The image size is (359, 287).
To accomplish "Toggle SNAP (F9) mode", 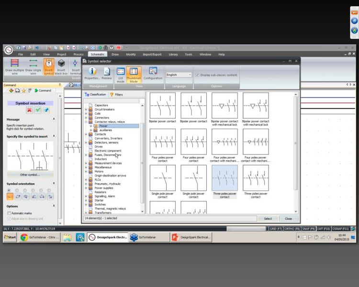I will [308, 229].
